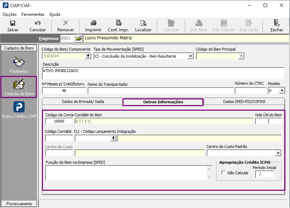Image resolution: width=290 pixels, height=208 pixels.
Task: Expand Tipo de Movimentação dropdown
Action: (x=190, y=56)
